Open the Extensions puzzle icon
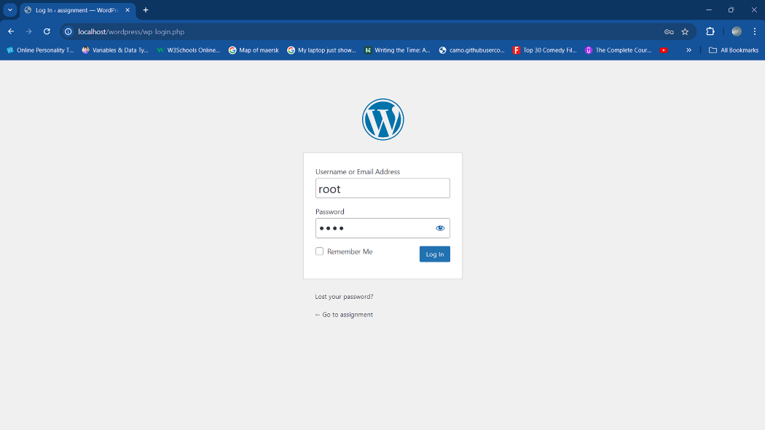 tap(710, 31)
